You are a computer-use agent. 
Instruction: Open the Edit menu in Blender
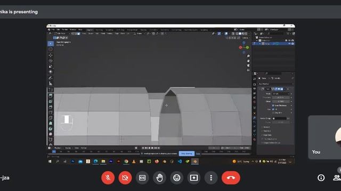58,30
